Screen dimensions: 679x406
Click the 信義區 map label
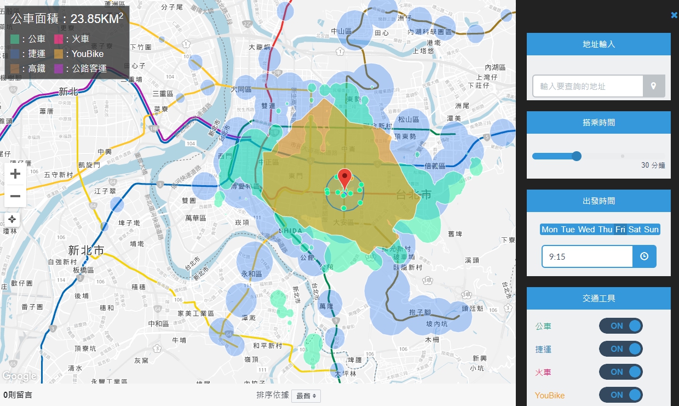(x=436, y=166)
